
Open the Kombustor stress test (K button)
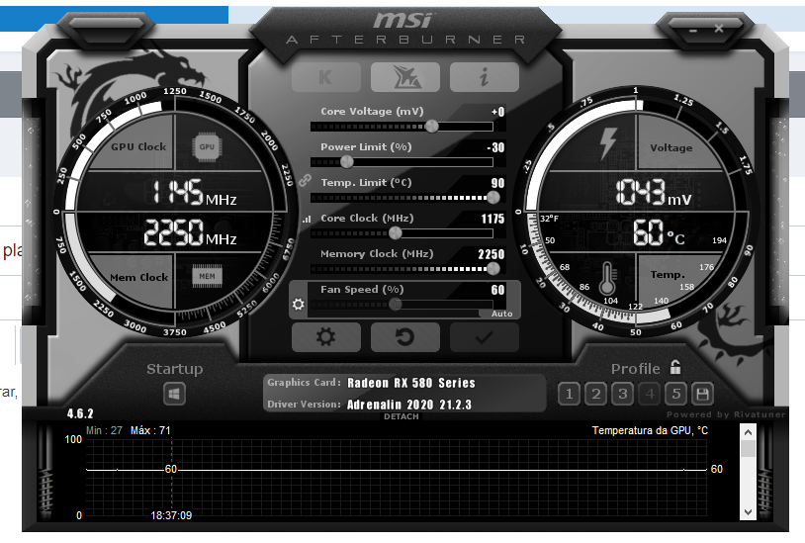326,77
